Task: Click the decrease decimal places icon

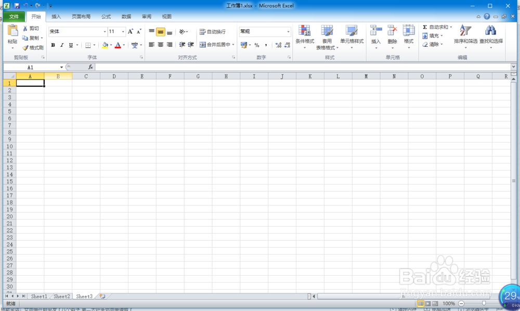Action: (x=287, y=45)
